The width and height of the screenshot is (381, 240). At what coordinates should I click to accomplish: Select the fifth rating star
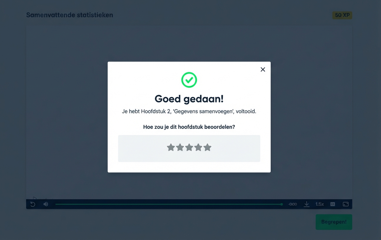[x=208, y=147]
